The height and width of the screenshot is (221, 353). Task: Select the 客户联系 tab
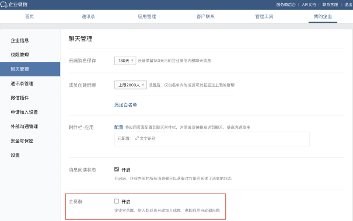click(x=205, y=16)
